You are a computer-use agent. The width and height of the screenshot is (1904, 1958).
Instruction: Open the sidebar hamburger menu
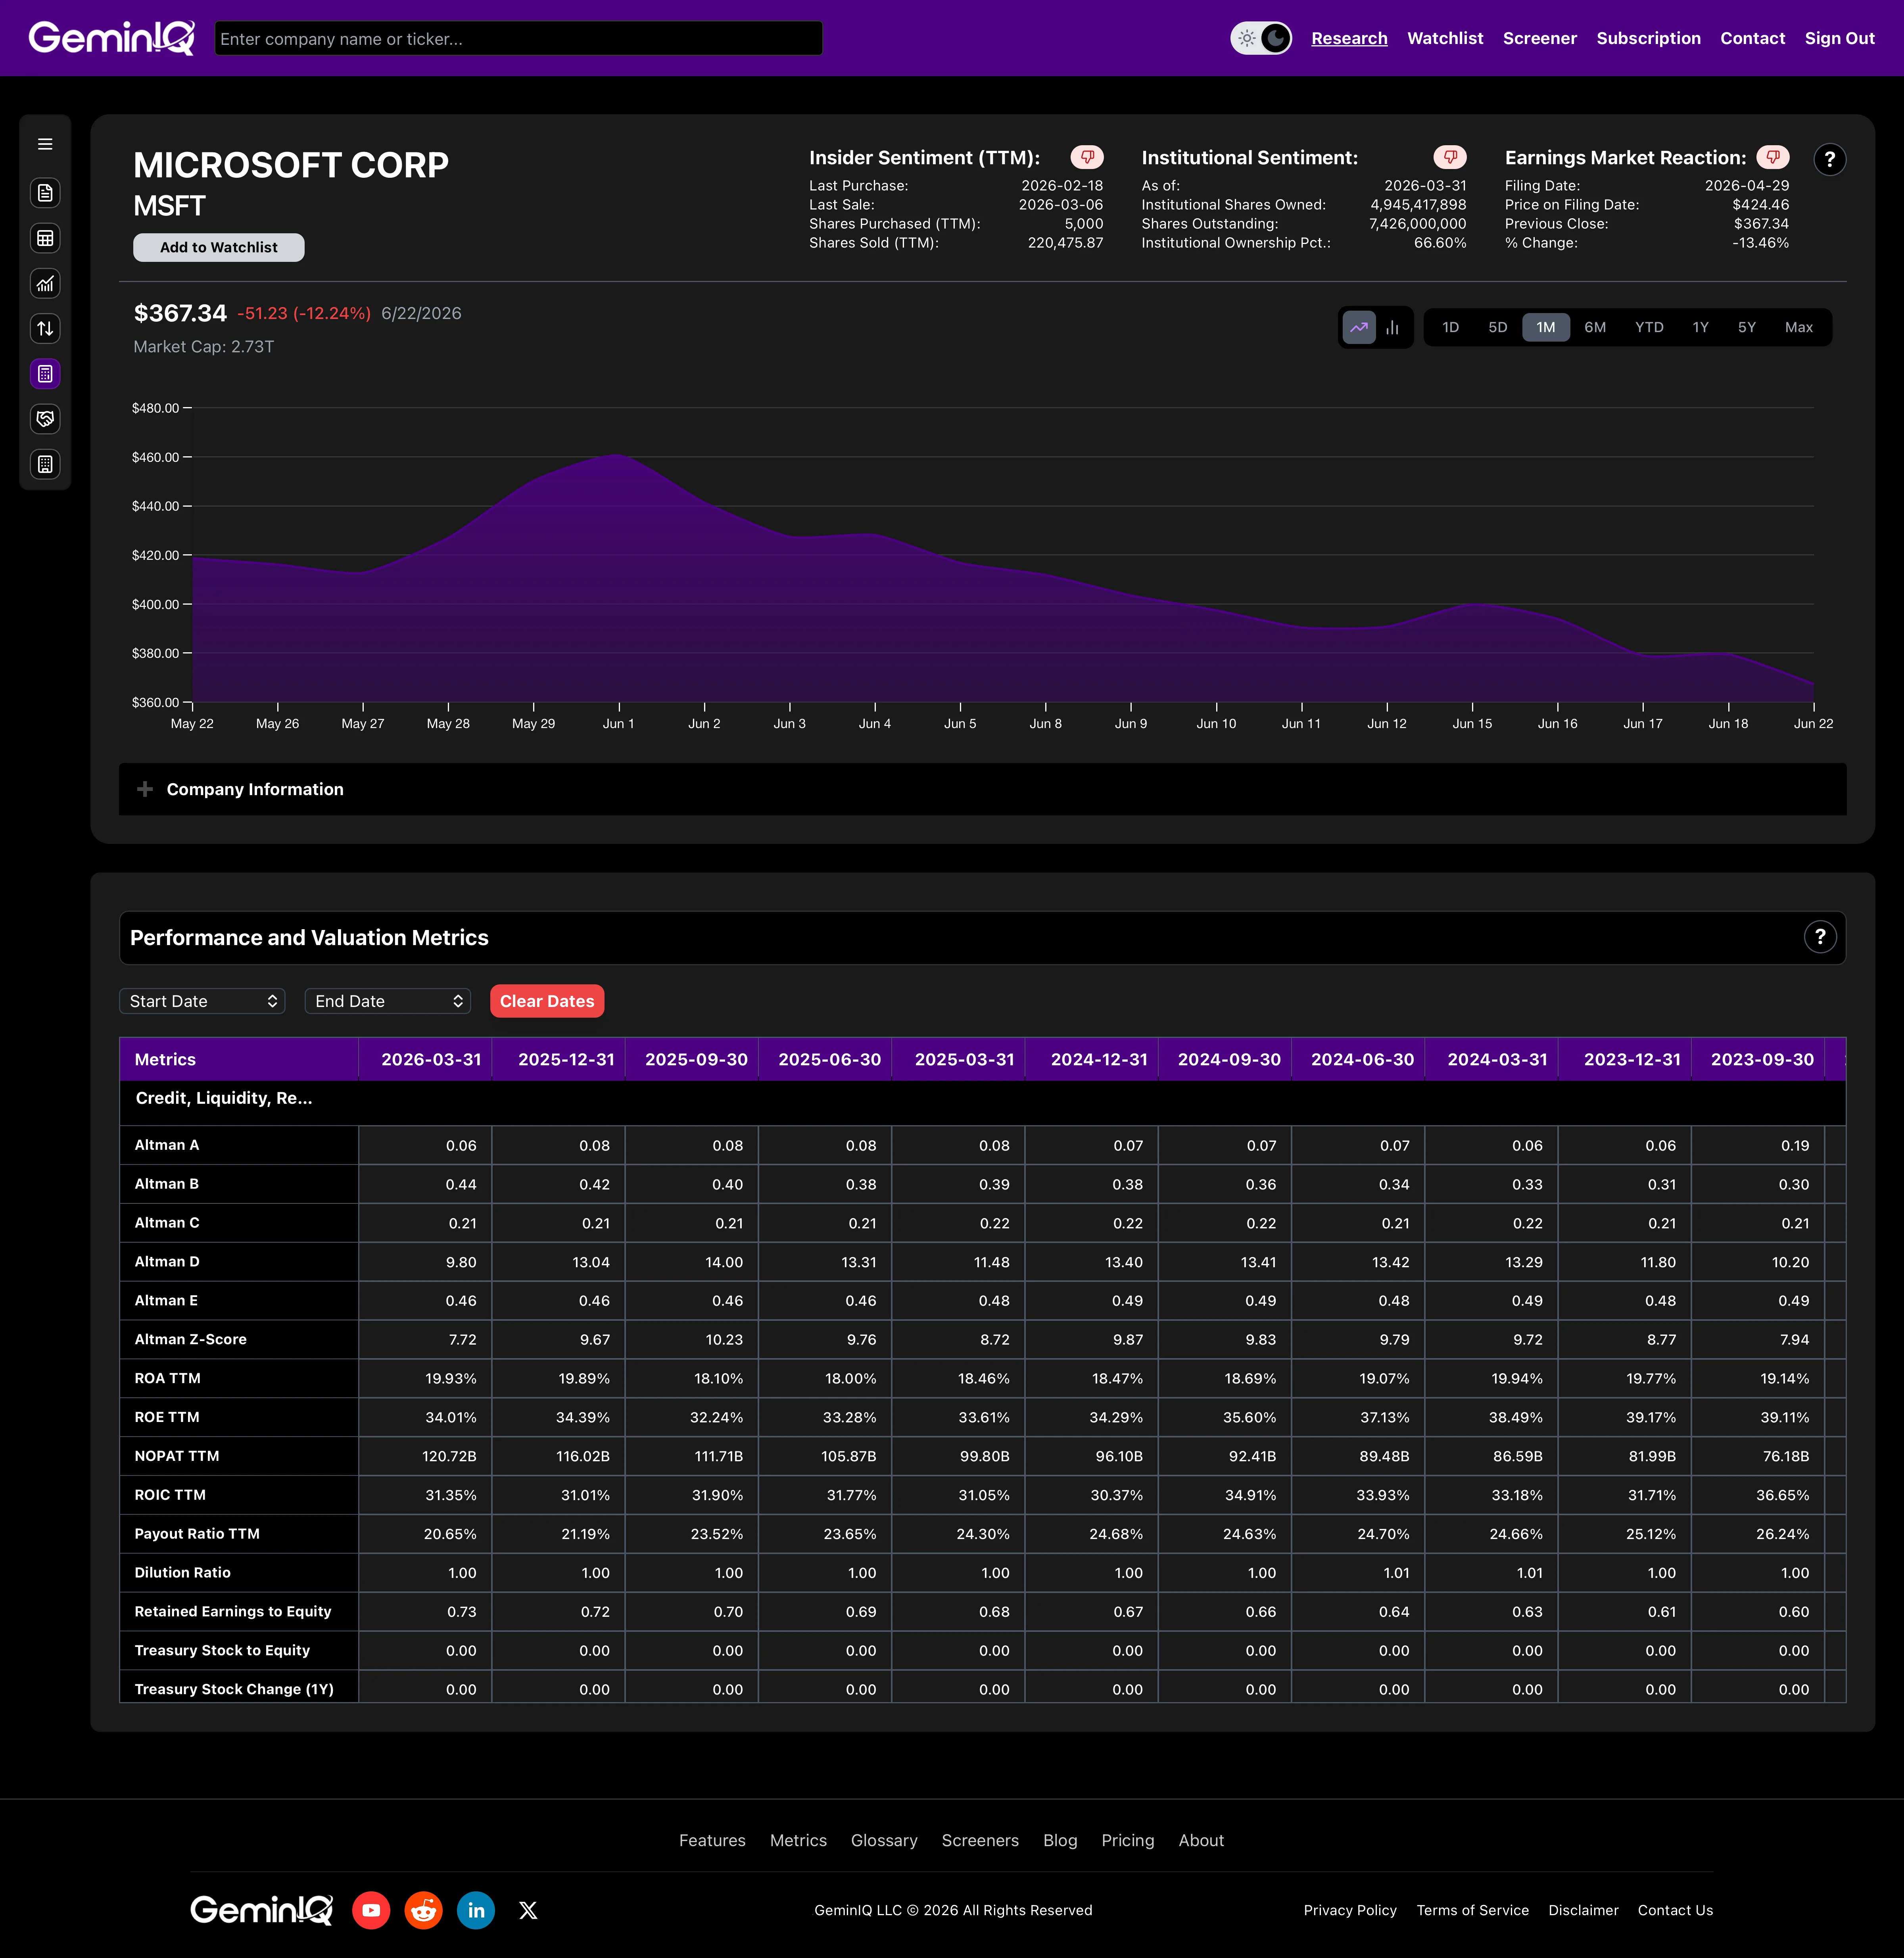coord(45,144)
